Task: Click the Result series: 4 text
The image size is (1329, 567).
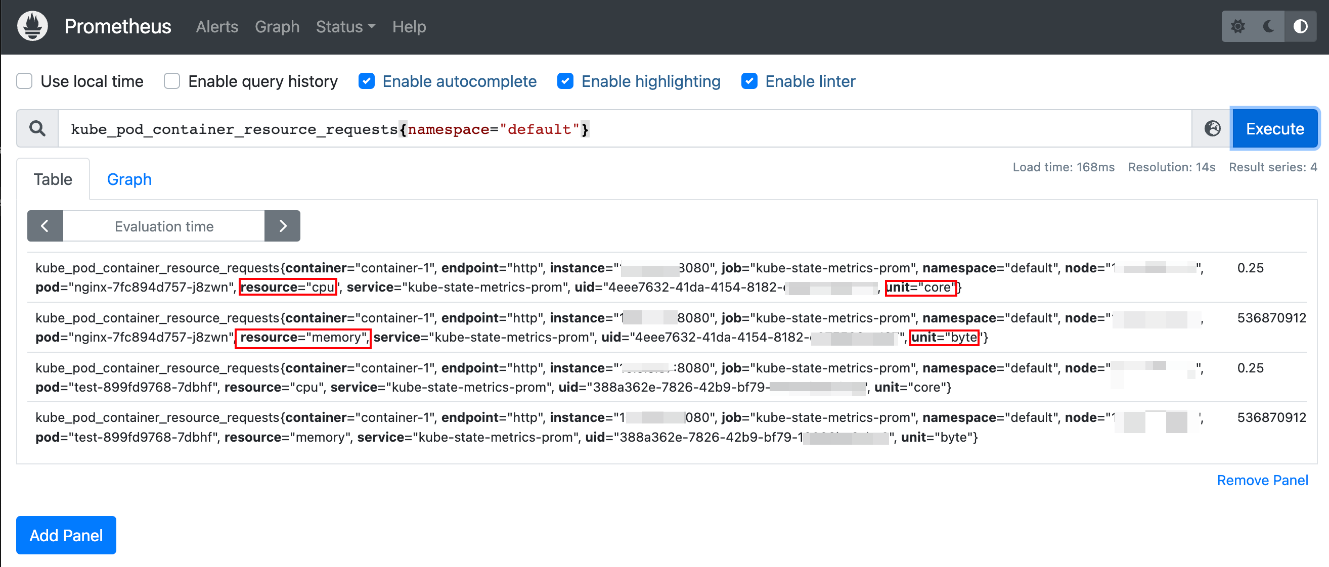Action: (x=1273, y=167)
